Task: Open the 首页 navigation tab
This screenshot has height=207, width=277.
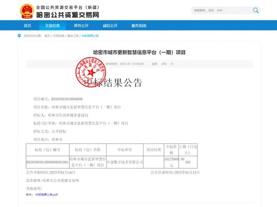Action: pyautogui.click(x=27, y=26)
